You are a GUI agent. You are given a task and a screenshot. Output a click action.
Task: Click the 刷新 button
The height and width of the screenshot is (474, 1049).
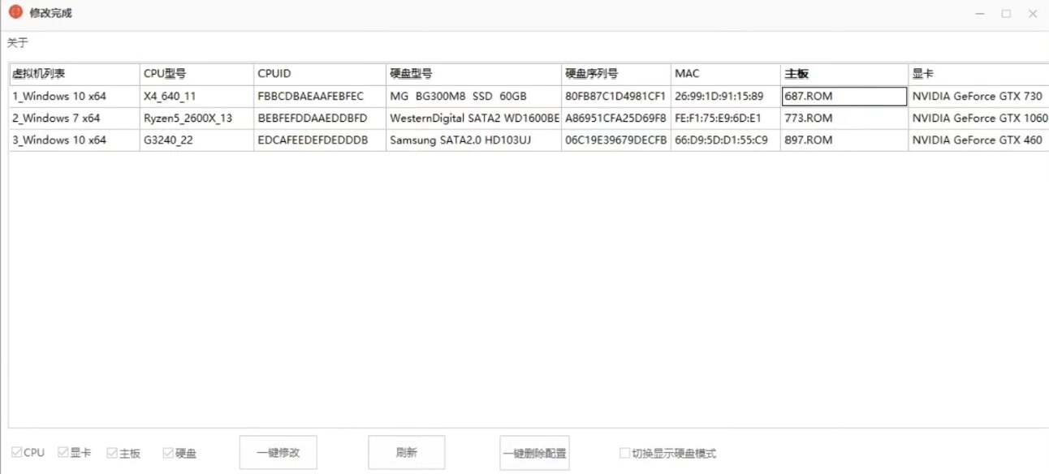point(407,453)
